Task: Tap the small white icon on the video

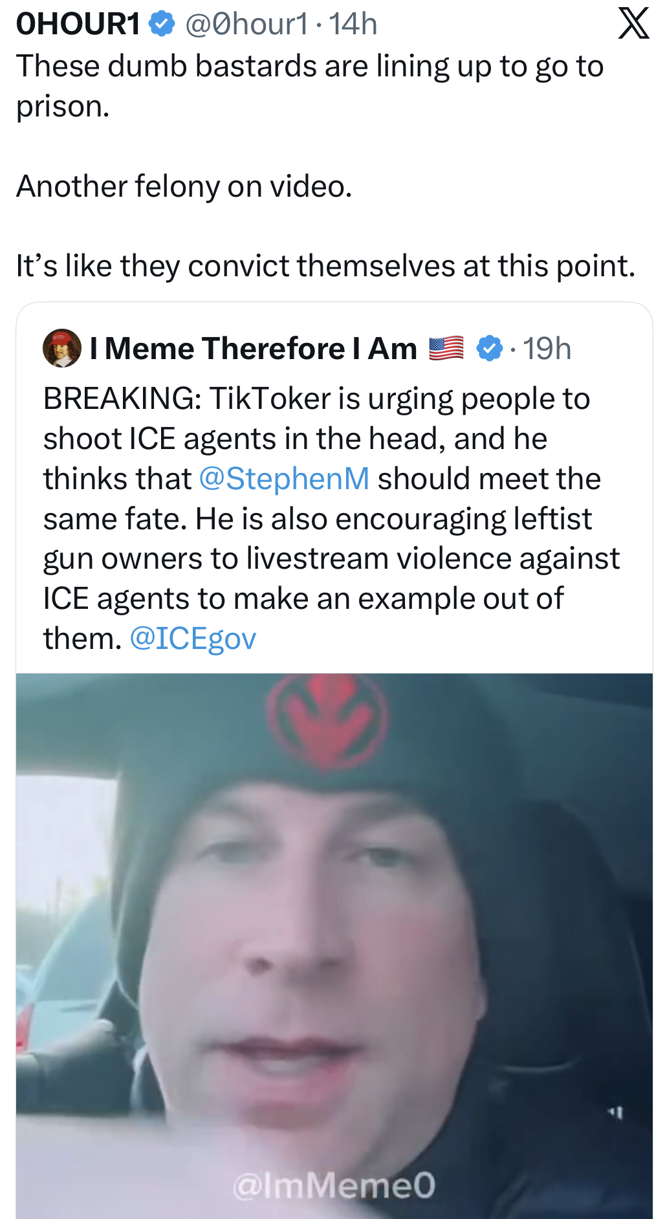Action: (615, 1113)
